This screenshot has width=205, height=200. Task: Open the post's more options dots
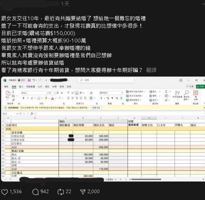coord(203,4)
